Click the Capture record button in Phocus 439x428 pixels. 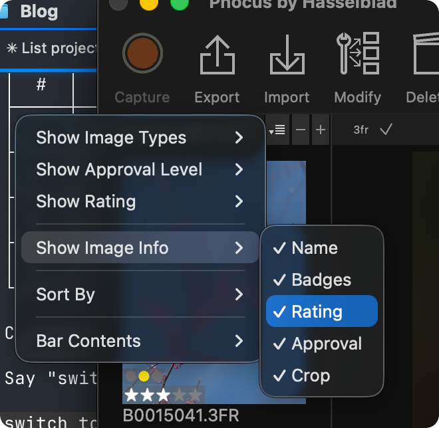click(142, 53)
